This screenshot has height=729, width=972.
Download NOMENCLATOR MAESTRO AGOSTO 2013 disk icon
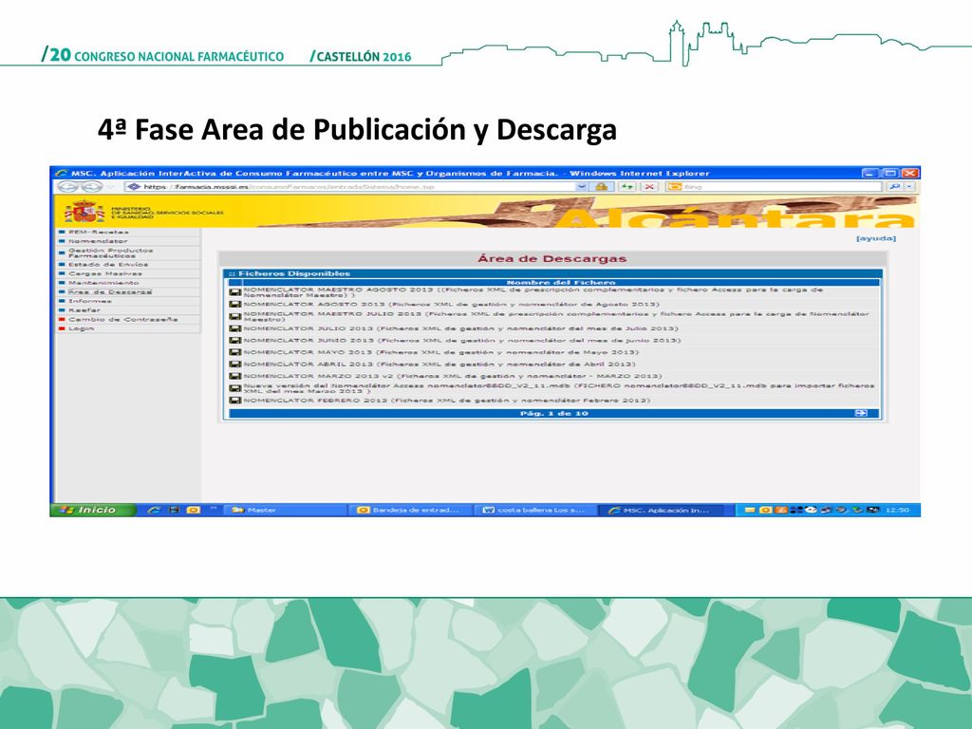coord(235,292)
